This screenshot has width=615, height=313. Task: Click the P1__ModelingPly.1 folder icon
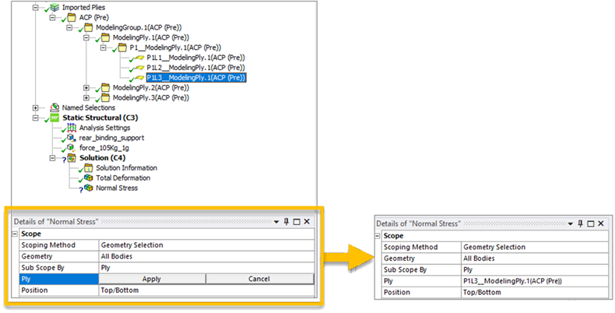(x=122, y=47)
